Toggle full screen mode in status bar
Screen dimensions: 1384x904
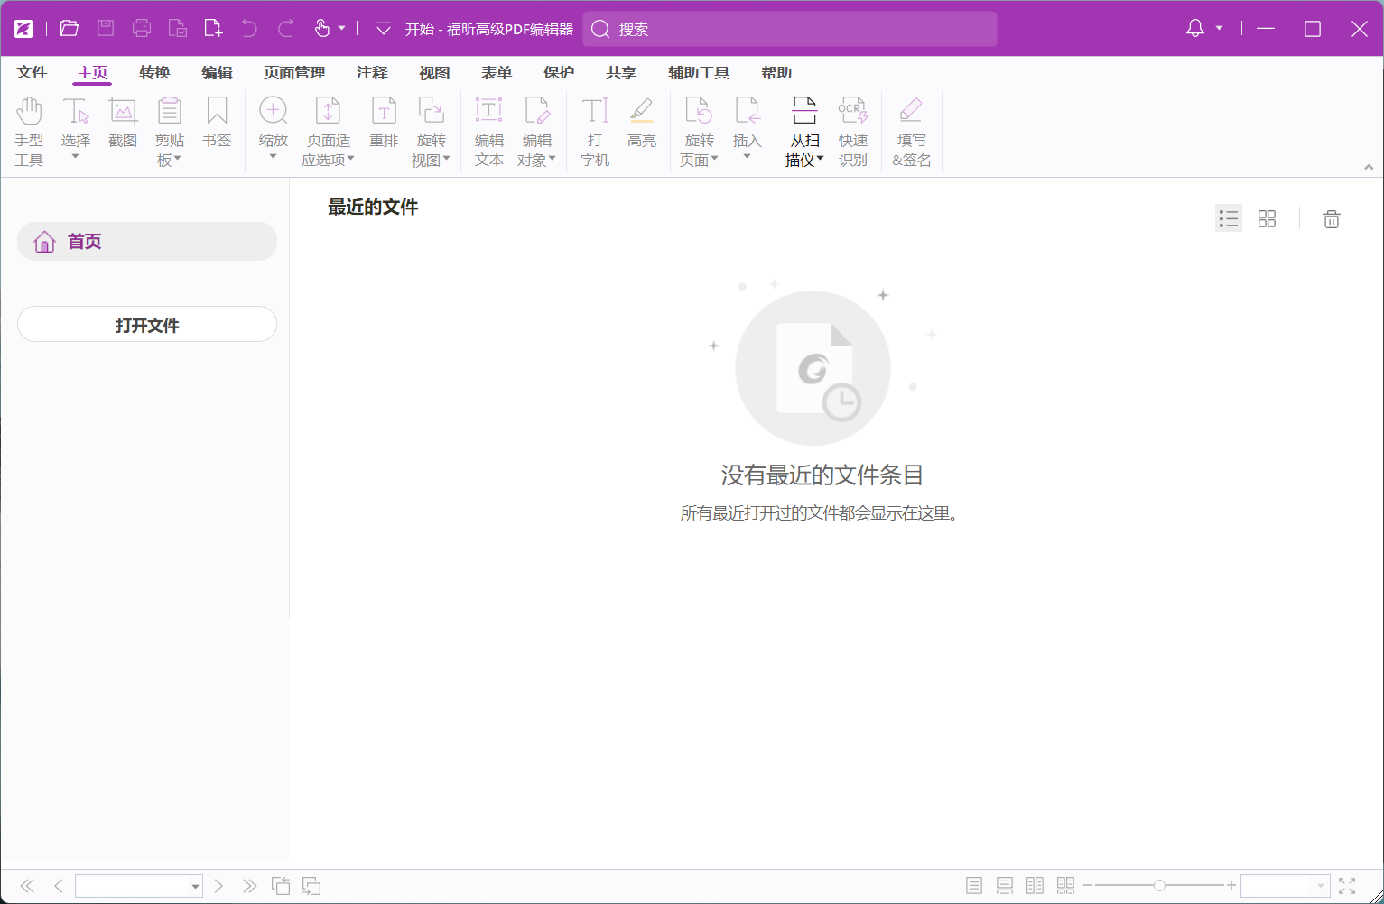(x=1348, y=885)
